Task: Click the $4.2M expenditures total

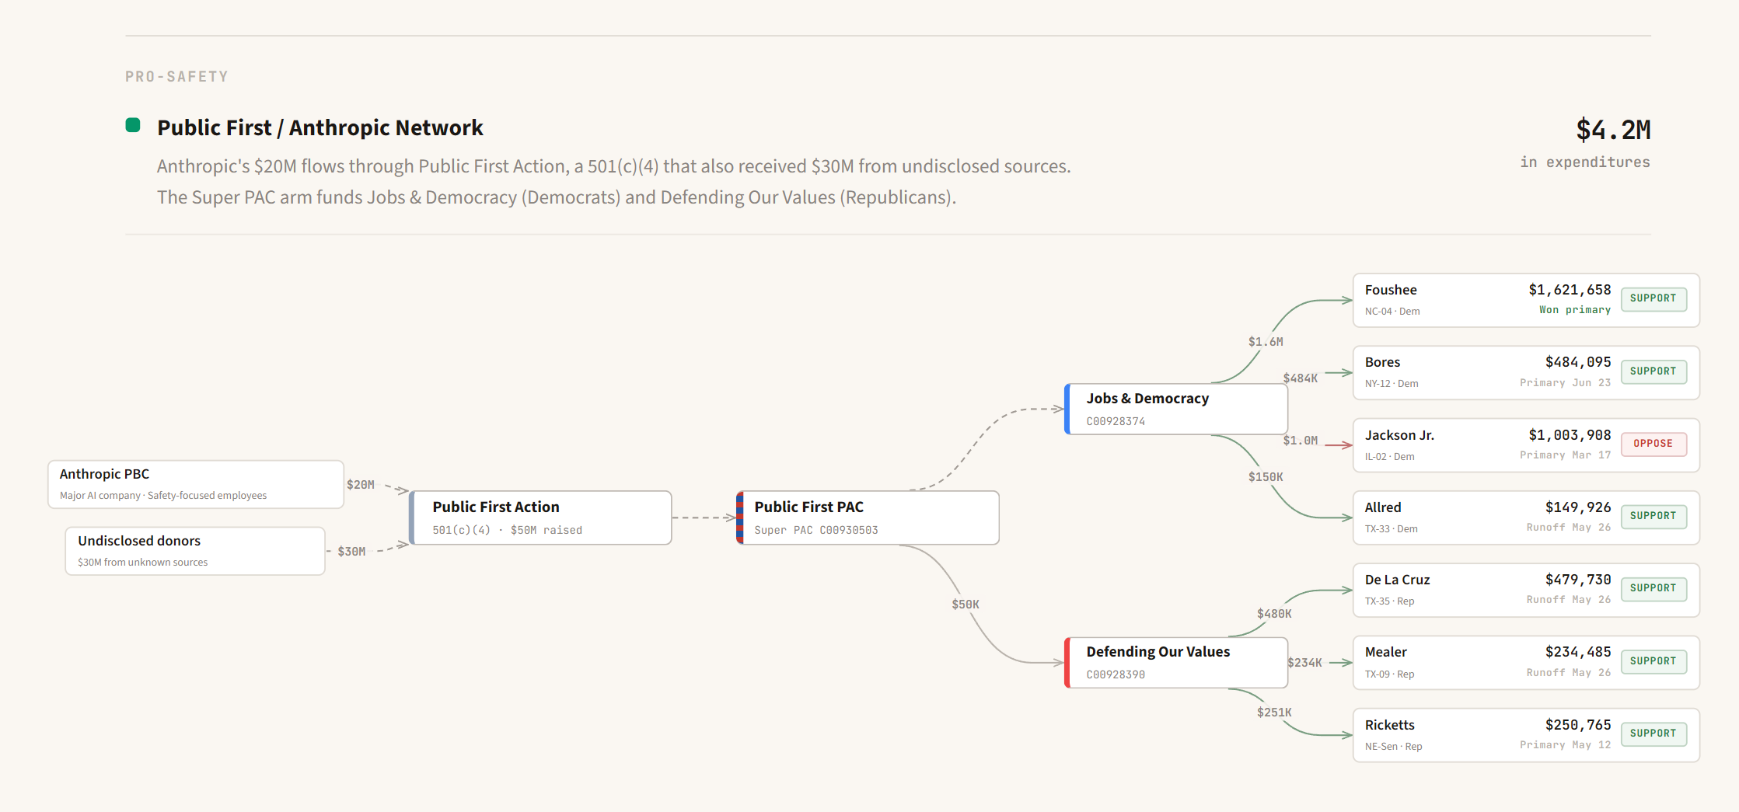Action: click(x=1612, y=130)
